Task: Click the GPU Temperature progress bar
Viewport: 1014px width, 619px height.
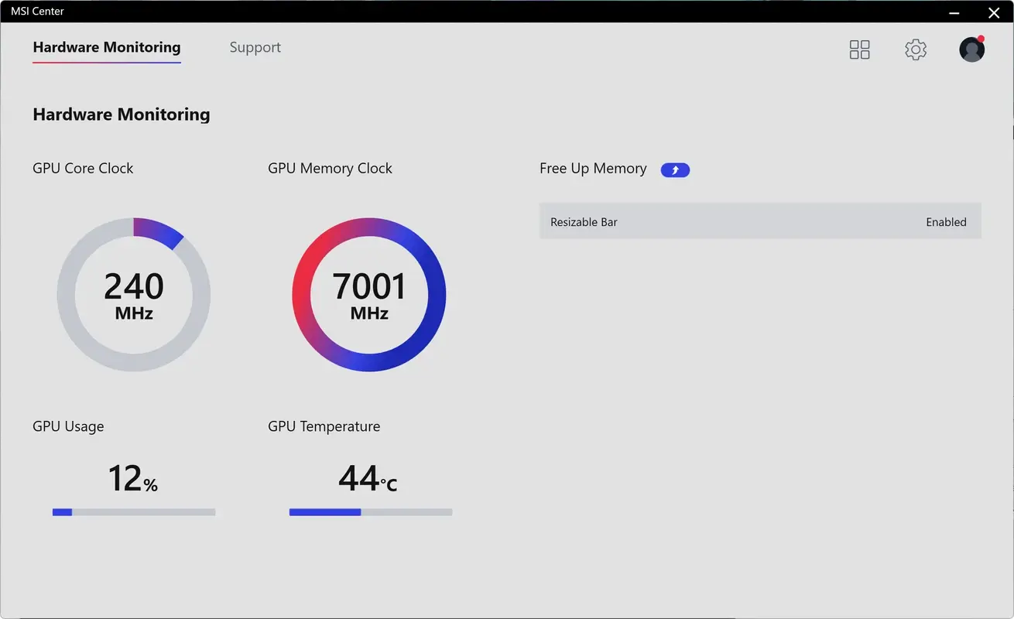Action: (370, 511)
